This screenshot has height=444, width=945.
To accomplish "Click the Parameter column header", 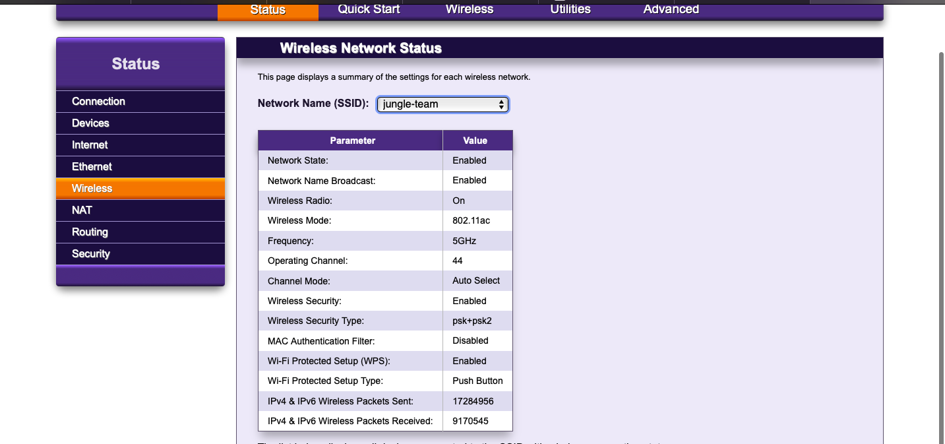I will coord(352,141).
